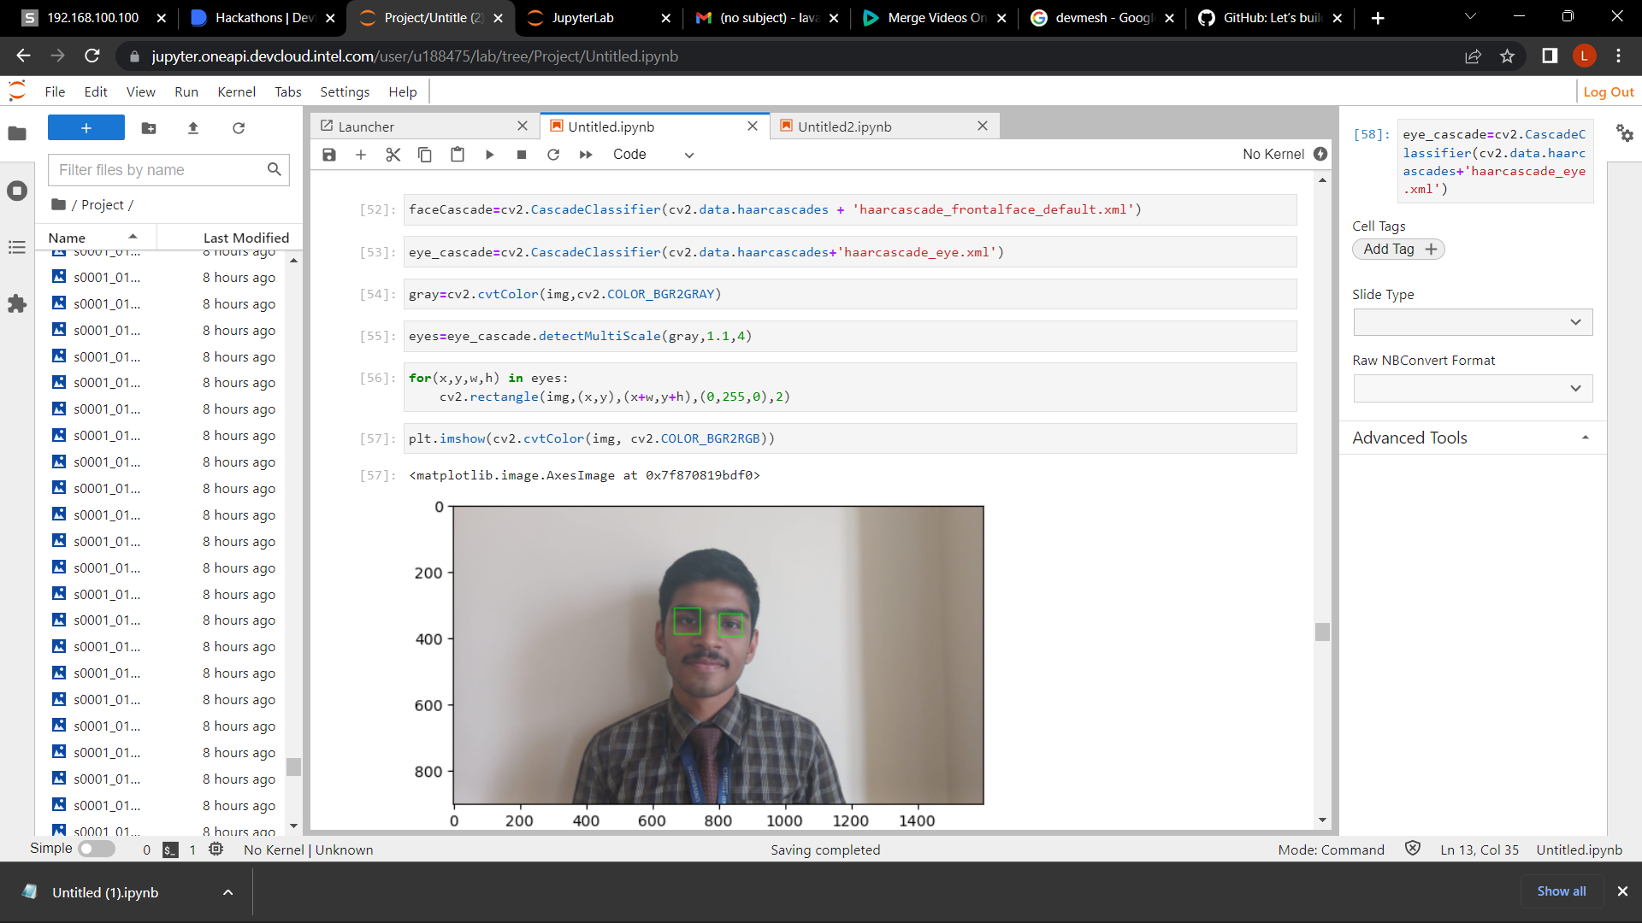
Task: Click the Filter files by name field
Action: pos(168,170)
